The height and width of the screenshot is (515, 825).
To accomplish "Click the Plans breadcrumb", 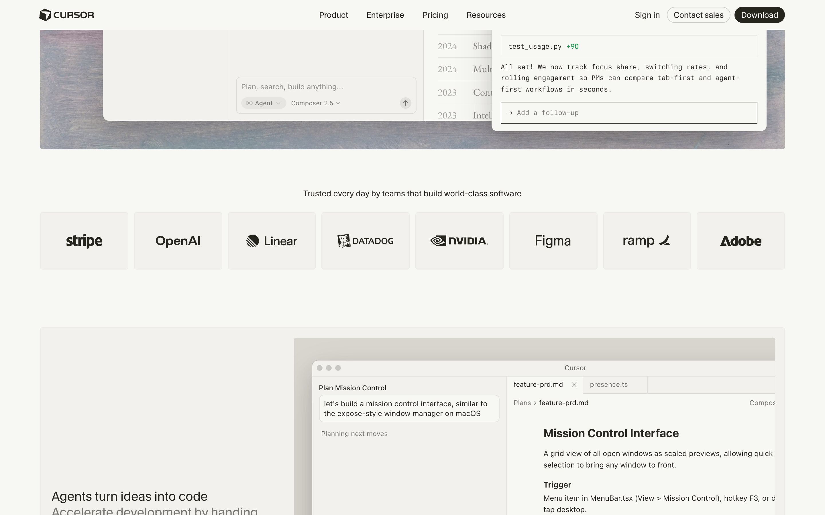I will (522, 403).
